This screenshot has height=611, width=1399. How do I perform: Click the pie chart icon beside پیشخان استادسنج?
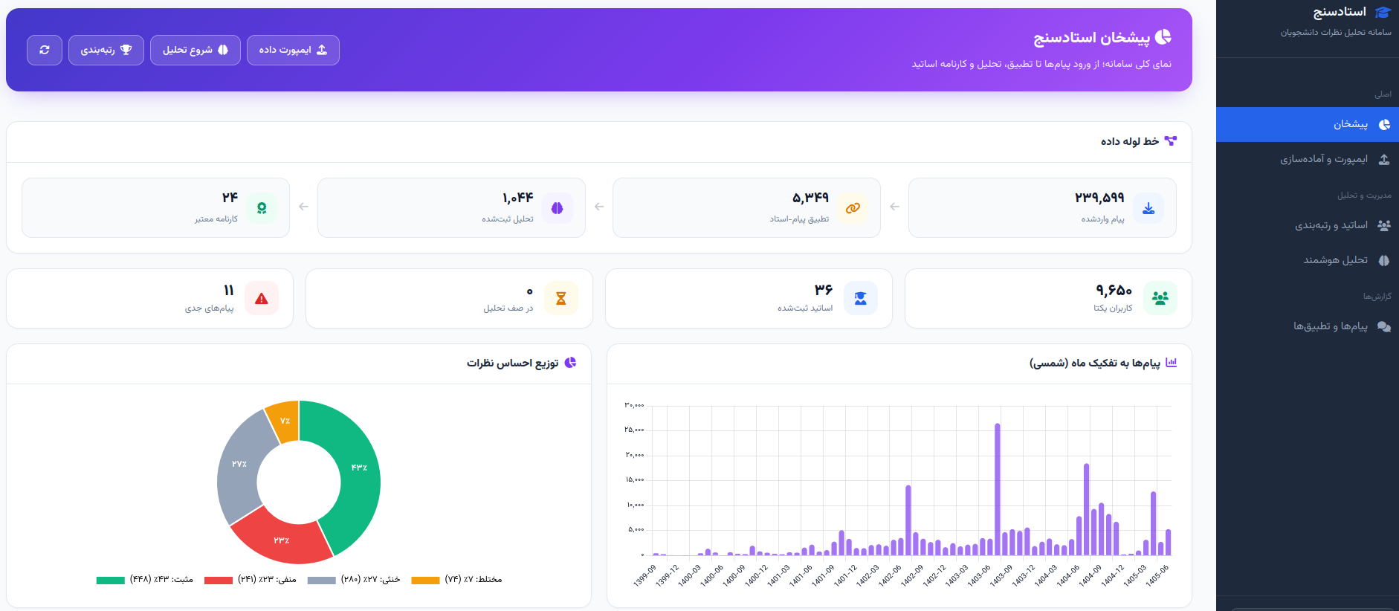point(1163,36)
